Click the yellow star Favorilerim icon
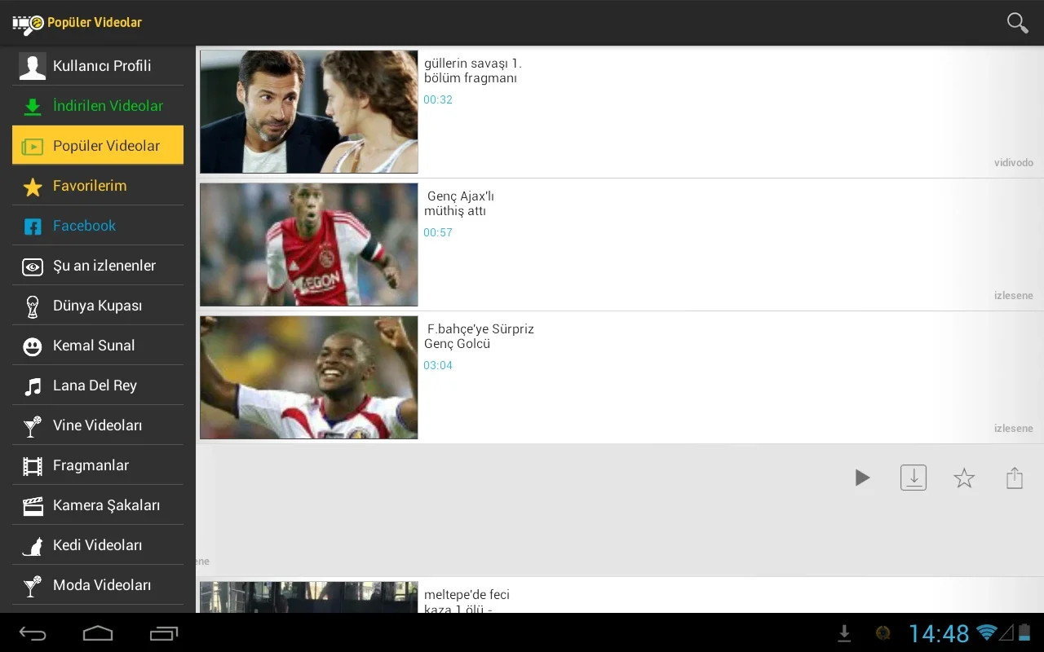The height and width of the screenshot is (652, 1044). tap(33, 187)
